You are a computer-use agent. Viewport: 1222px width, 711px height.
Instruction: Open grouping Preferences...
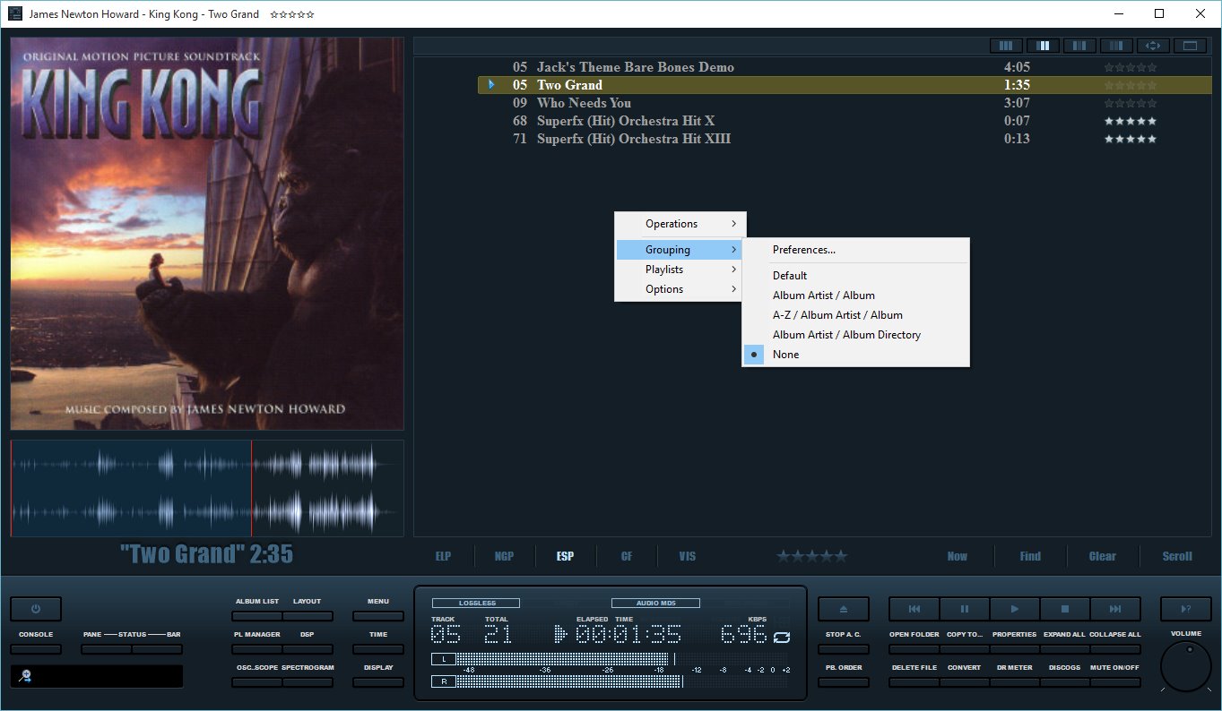pos(803,250)
